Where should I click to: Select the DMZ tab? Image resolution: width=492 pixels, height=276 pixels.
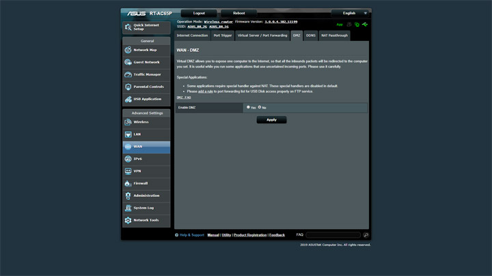[297, 35]
